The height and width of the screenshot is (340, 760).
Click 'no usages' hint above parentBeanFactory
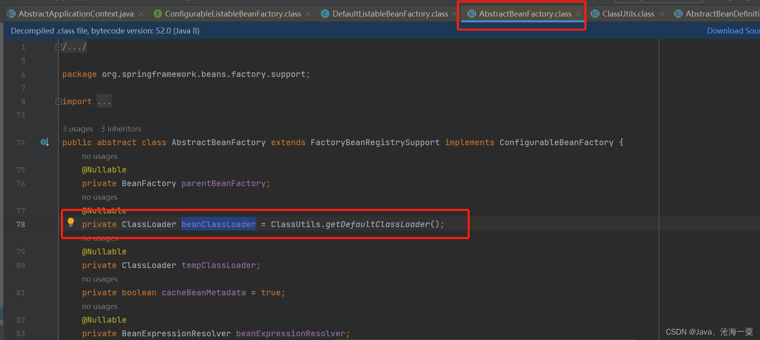100,156
